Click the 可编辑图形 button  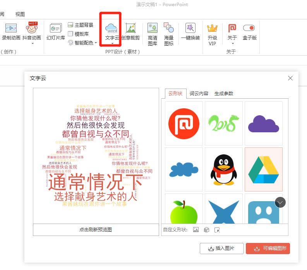pos(268,248)
